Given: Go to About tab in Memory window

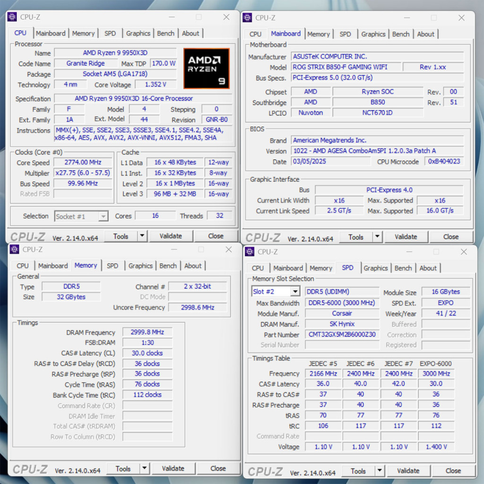Looking at the screenshot, I should point(193,266).
